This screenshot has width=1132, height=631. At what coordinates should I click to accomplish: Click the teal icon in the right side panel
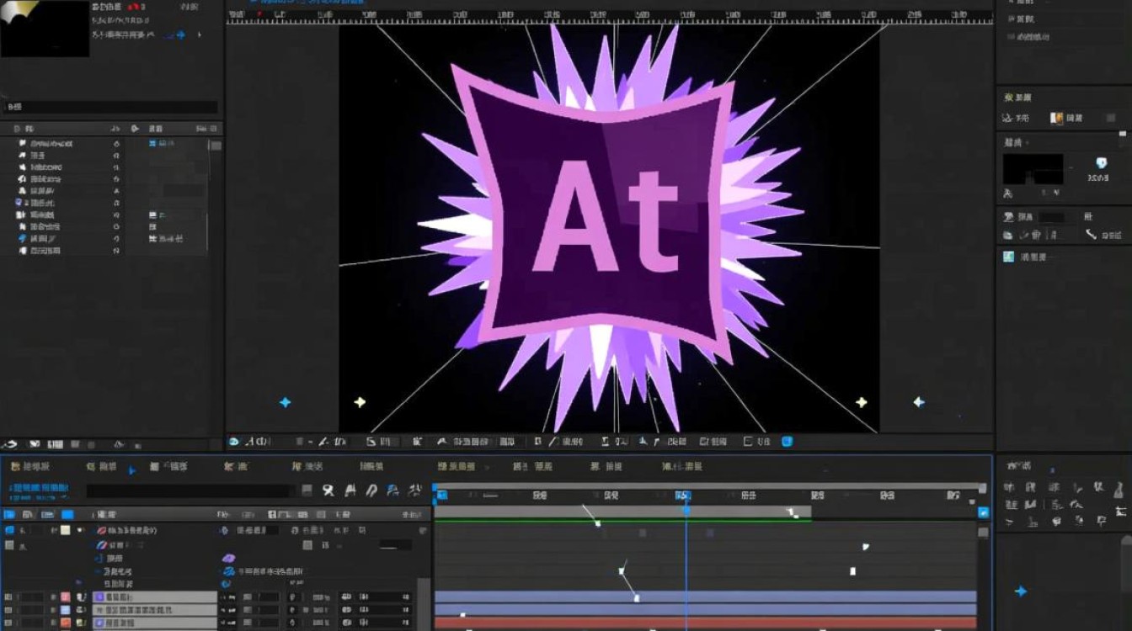point(1008,257)
